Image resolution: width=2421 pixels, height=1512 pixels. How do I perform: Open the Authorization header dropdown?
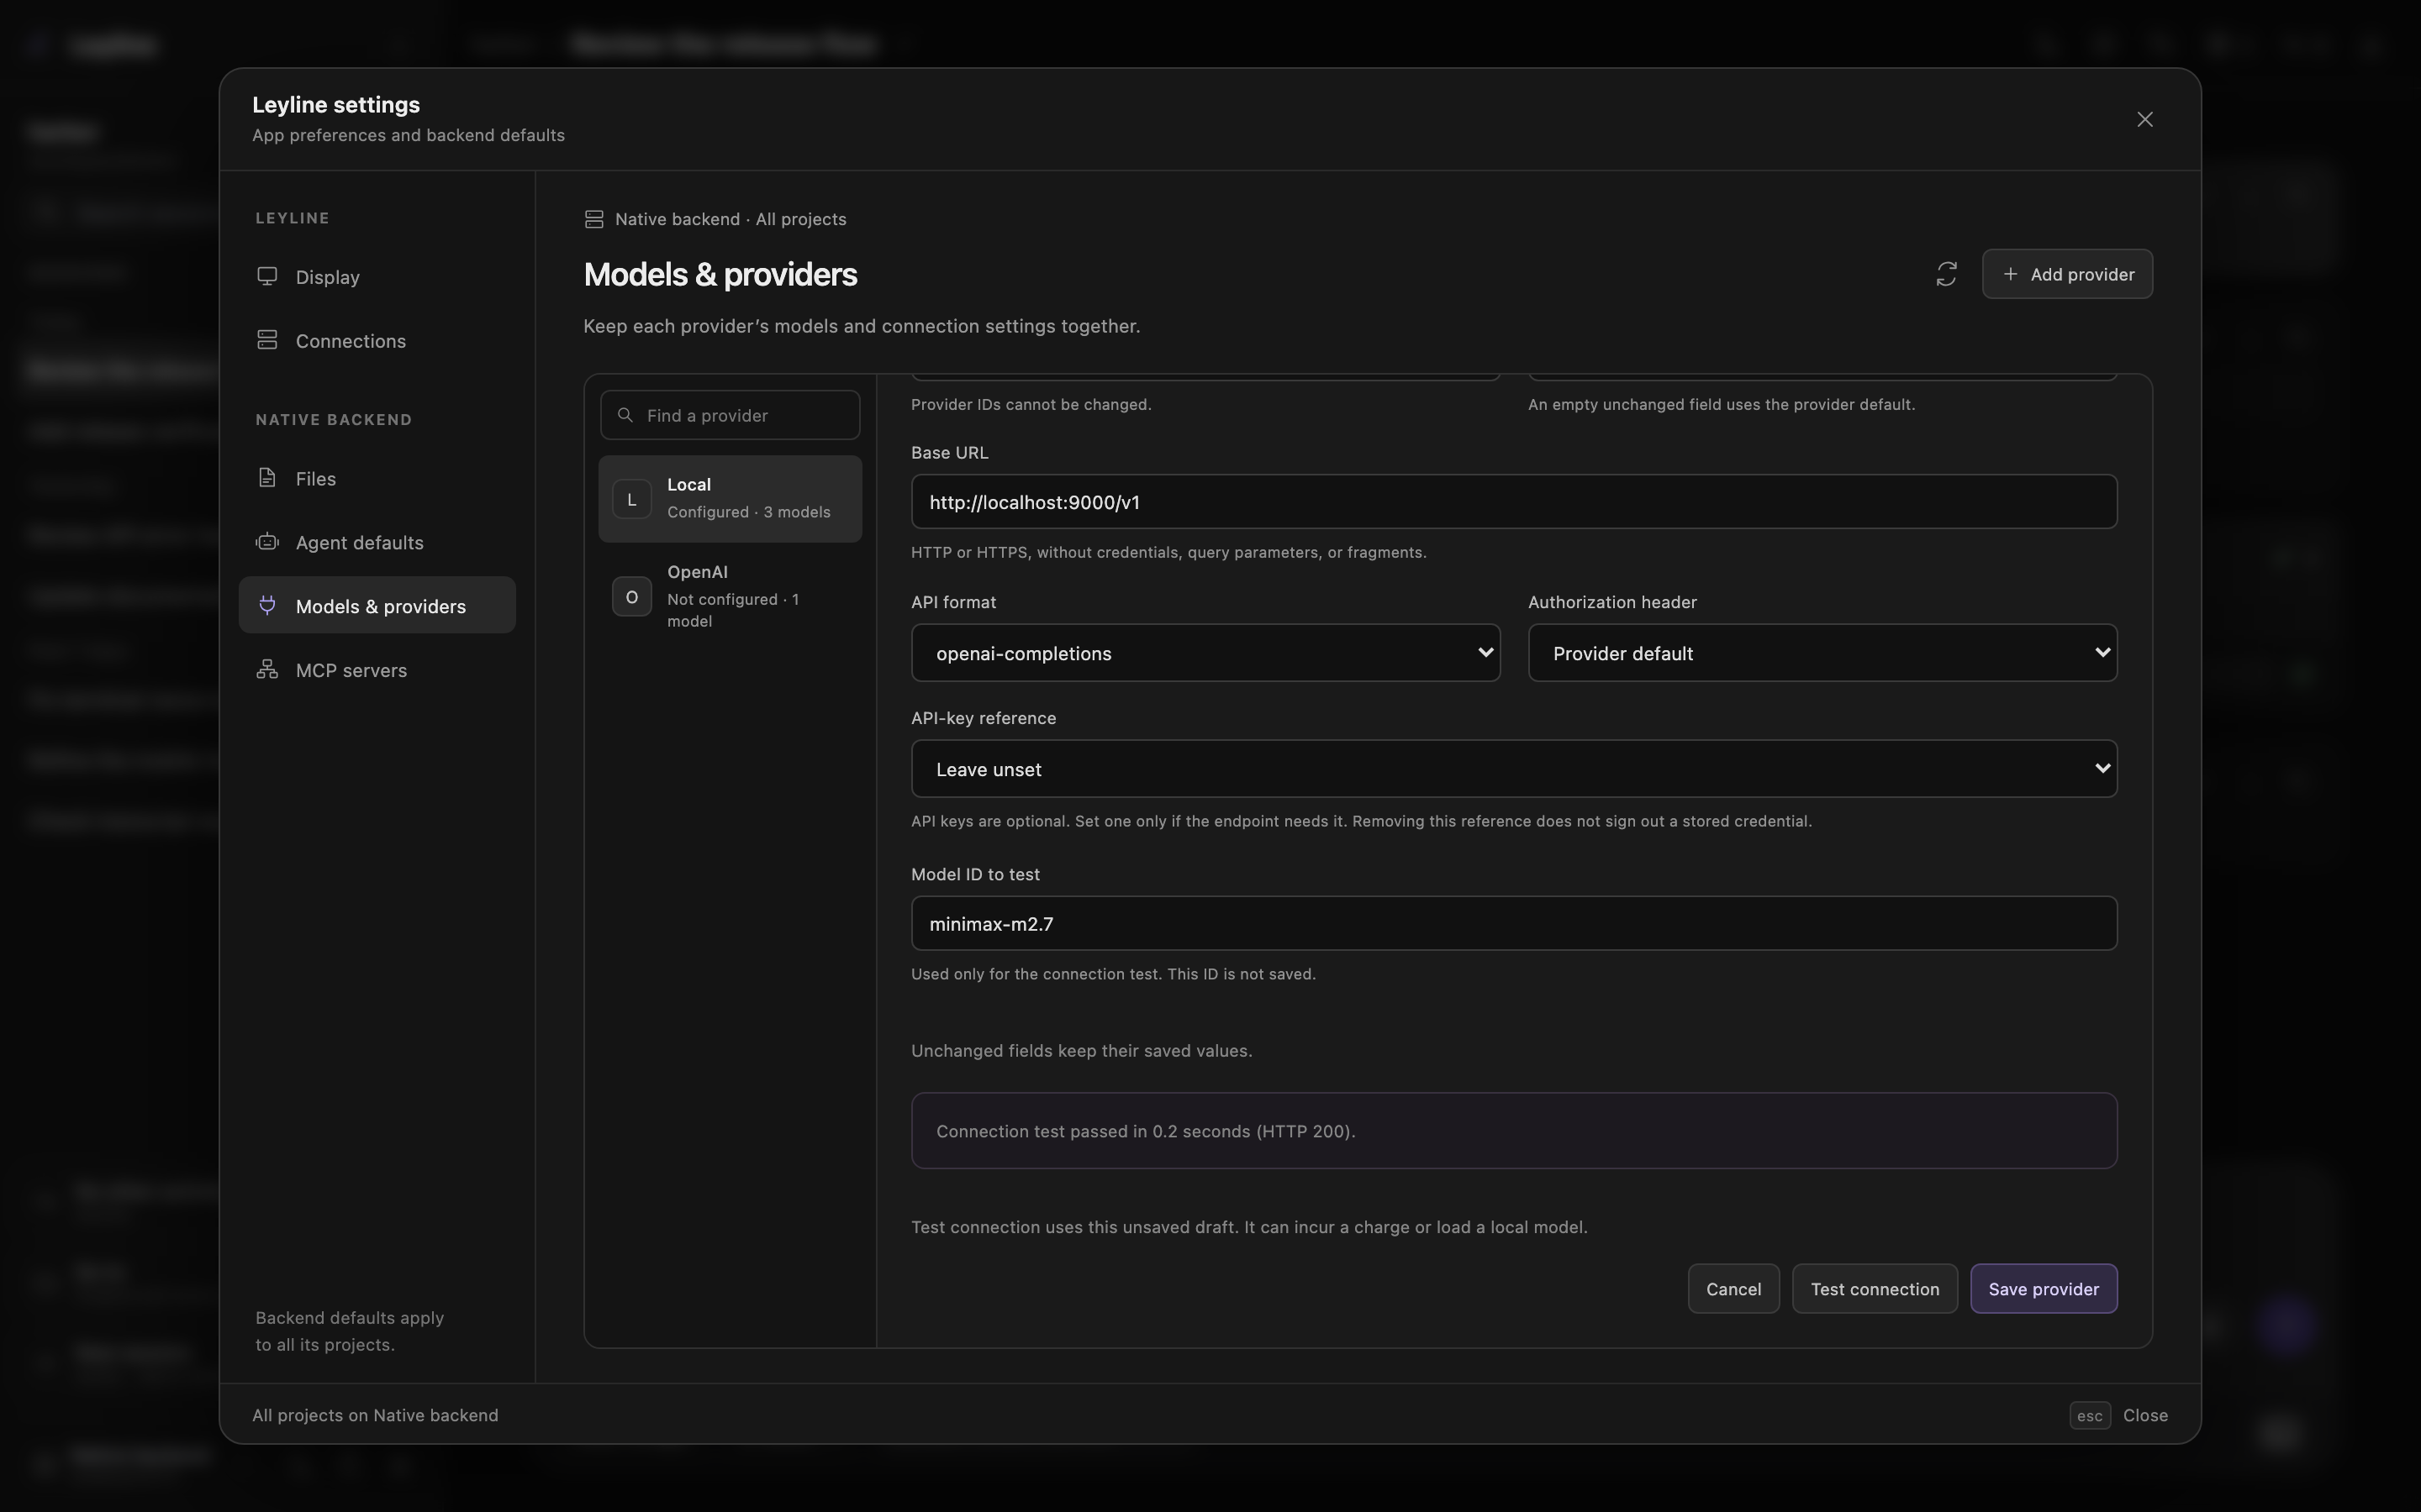click(1822, 653)
